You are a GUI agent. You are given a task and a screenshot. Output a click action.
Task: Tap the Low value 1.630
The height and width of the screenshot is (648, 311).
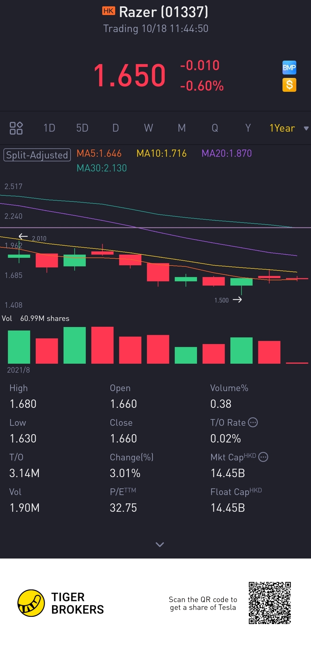click(x=23, y=438)
